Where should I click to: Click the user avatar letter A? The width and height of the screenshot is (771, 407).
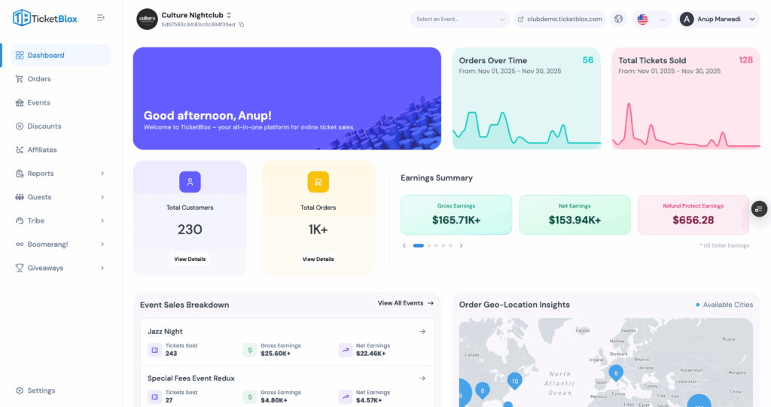point(687,19)
